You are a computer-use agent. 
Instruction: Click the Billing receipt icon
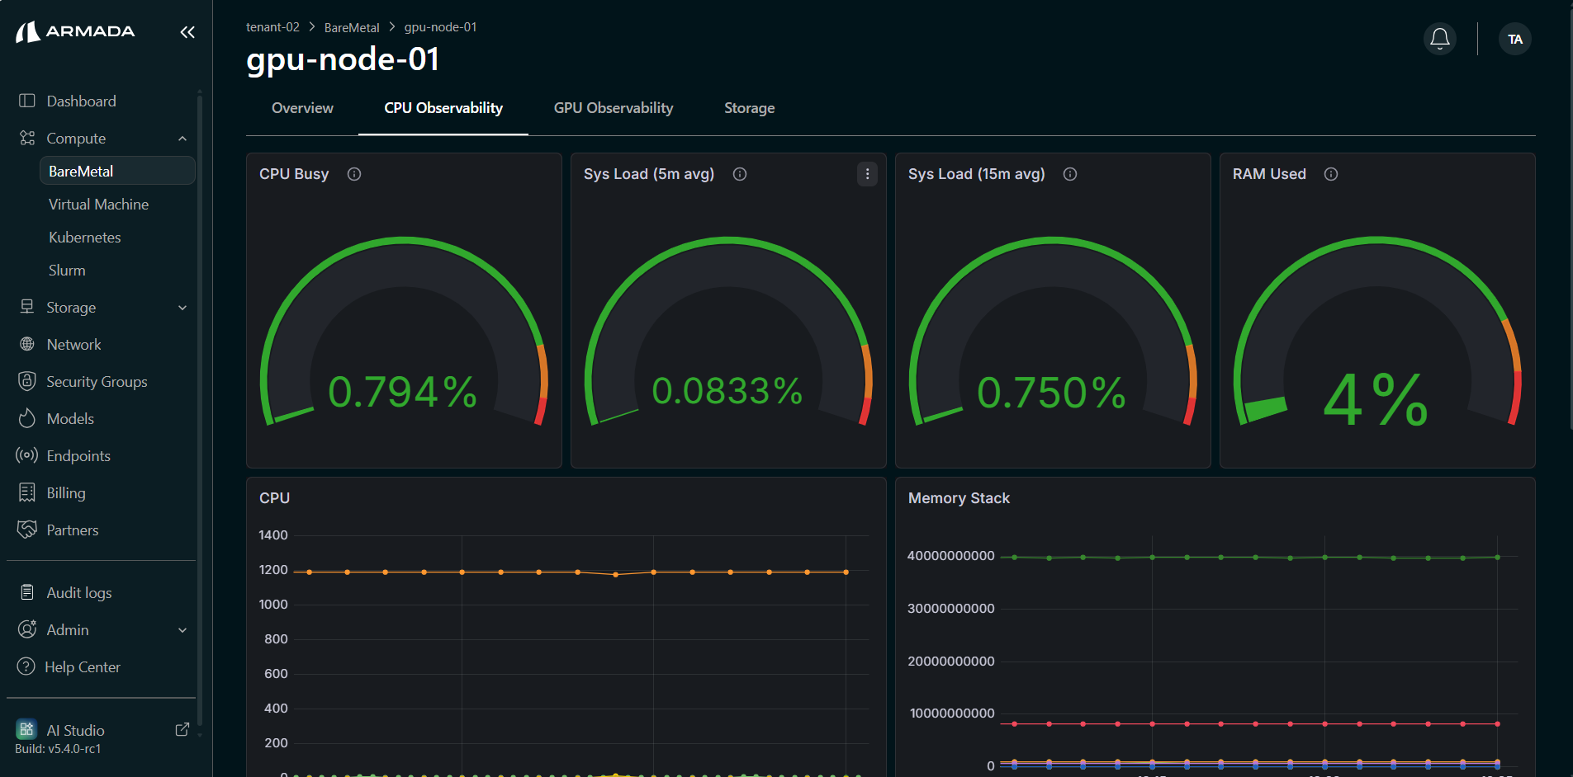pyautogui.click(x=27, y=492)
